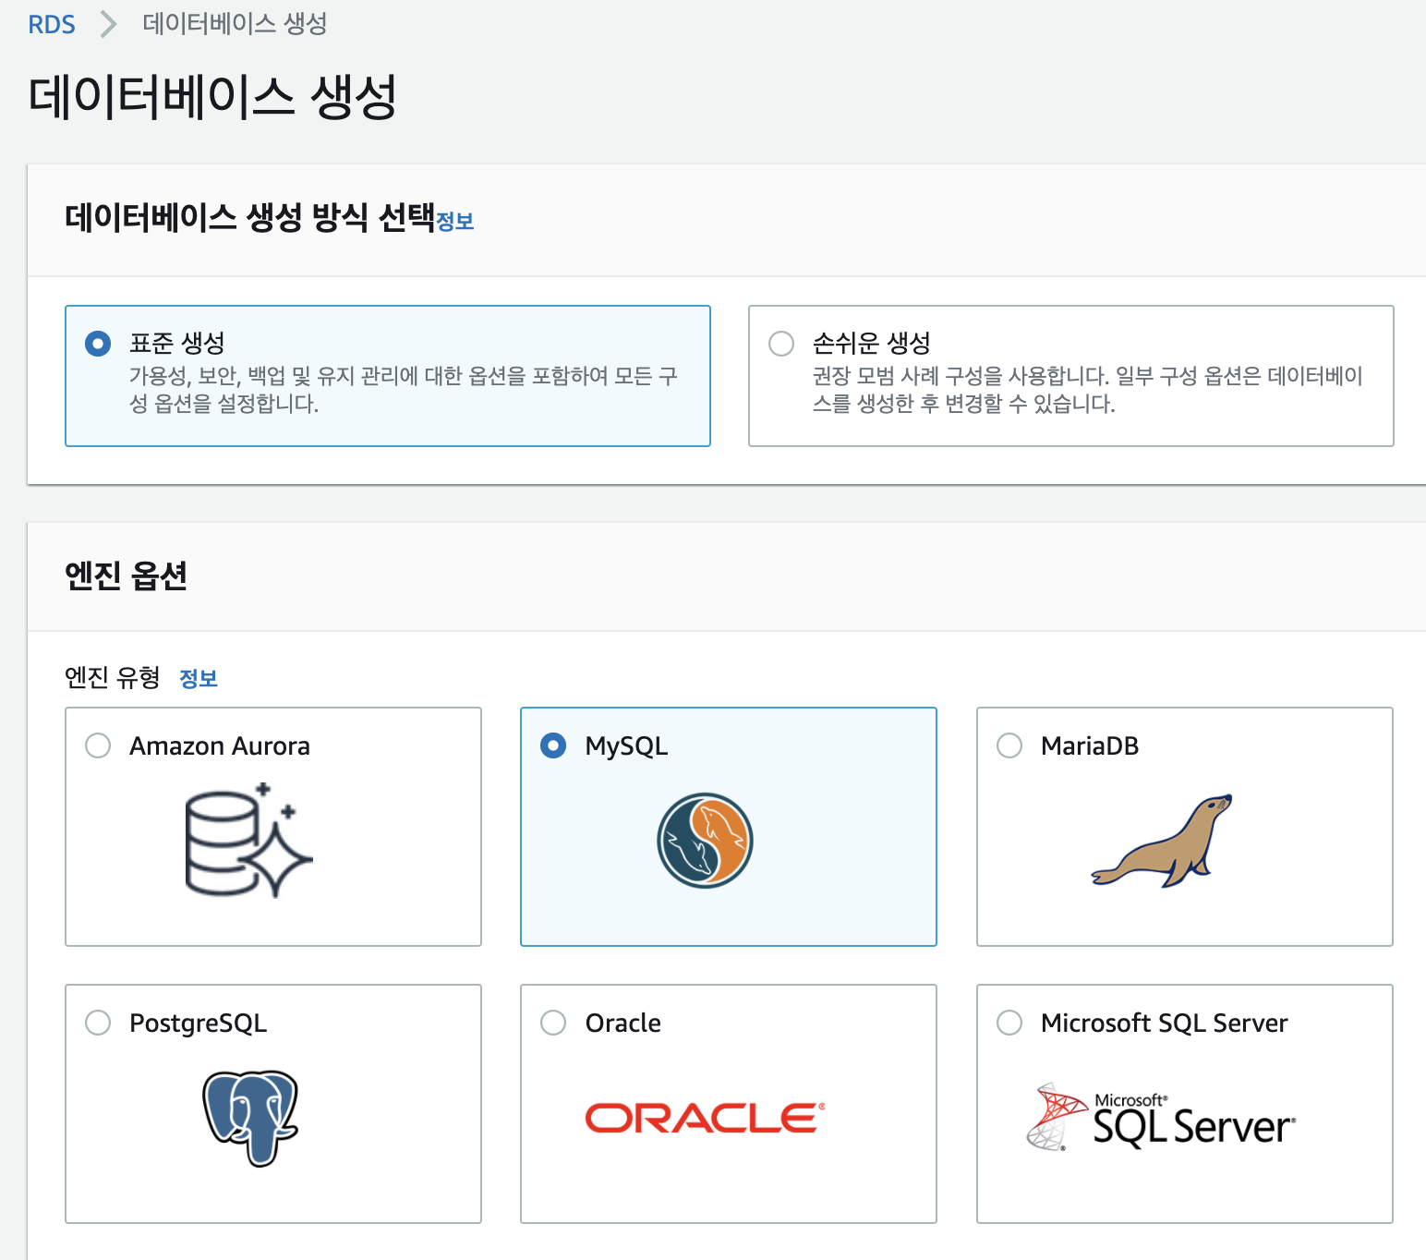Select the Oracle radio button
This screenshot has width=1426, height=1260.
553,1023
